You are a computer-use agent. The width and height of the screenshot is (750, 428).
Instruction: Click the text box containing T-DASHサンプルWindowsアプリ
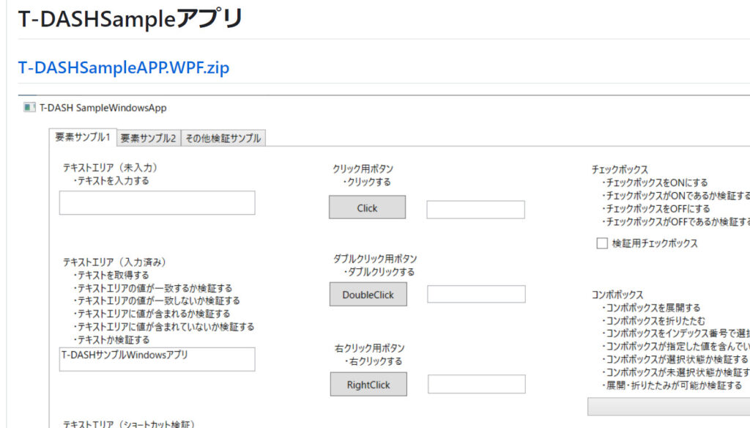tap(157, 359)
